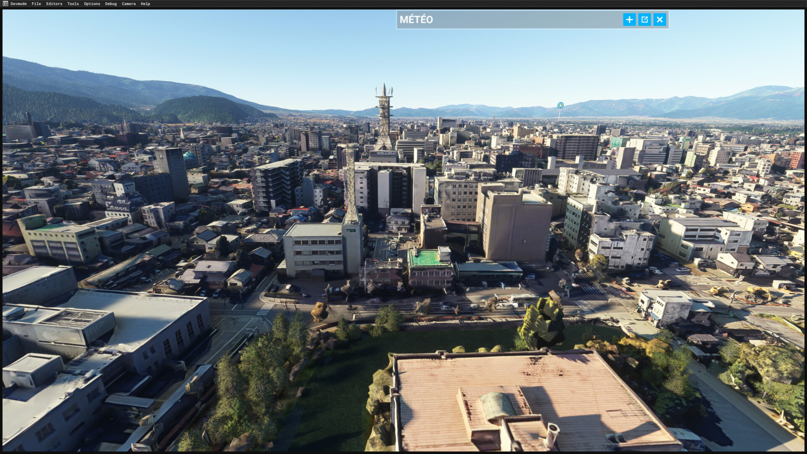This screenshot has height=454, width=807.
Task: Open the File menu
Action: click(37, 4)
